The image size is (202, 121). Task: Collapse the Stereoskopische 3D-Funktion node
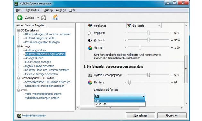19,78
